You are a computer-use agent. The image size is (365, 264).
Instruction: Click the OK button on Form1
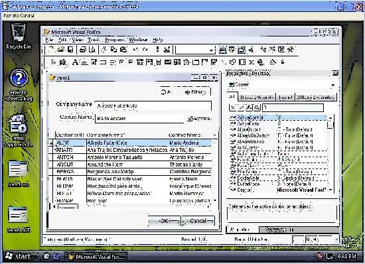pos(165,221)
